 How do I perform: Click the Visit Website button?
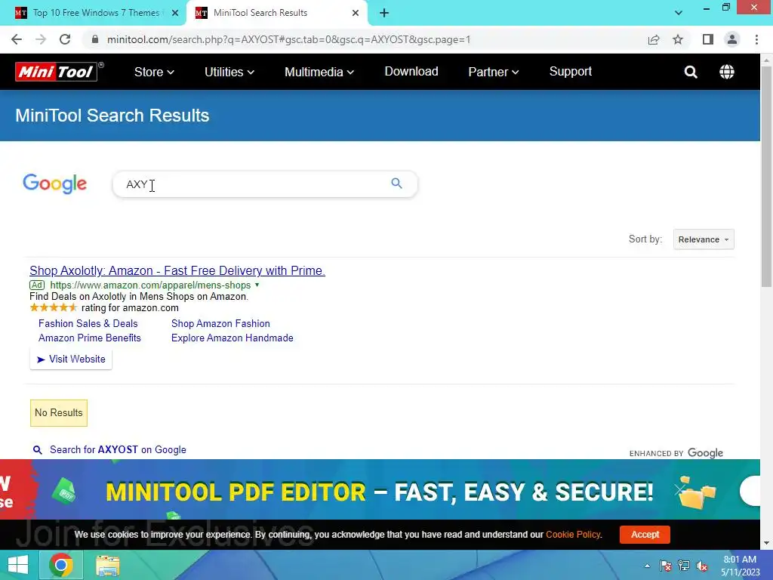[71, 359]
